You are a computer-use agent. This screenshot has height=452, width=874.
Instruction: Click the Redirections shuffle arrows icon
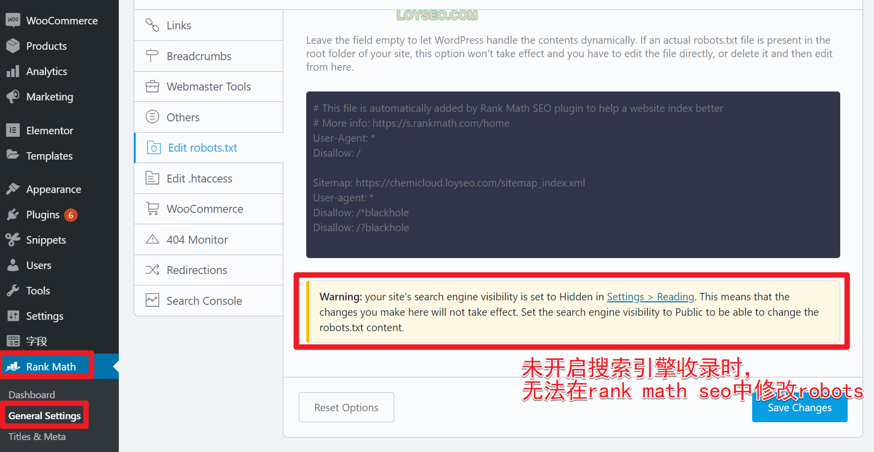[x=152, y=270]
